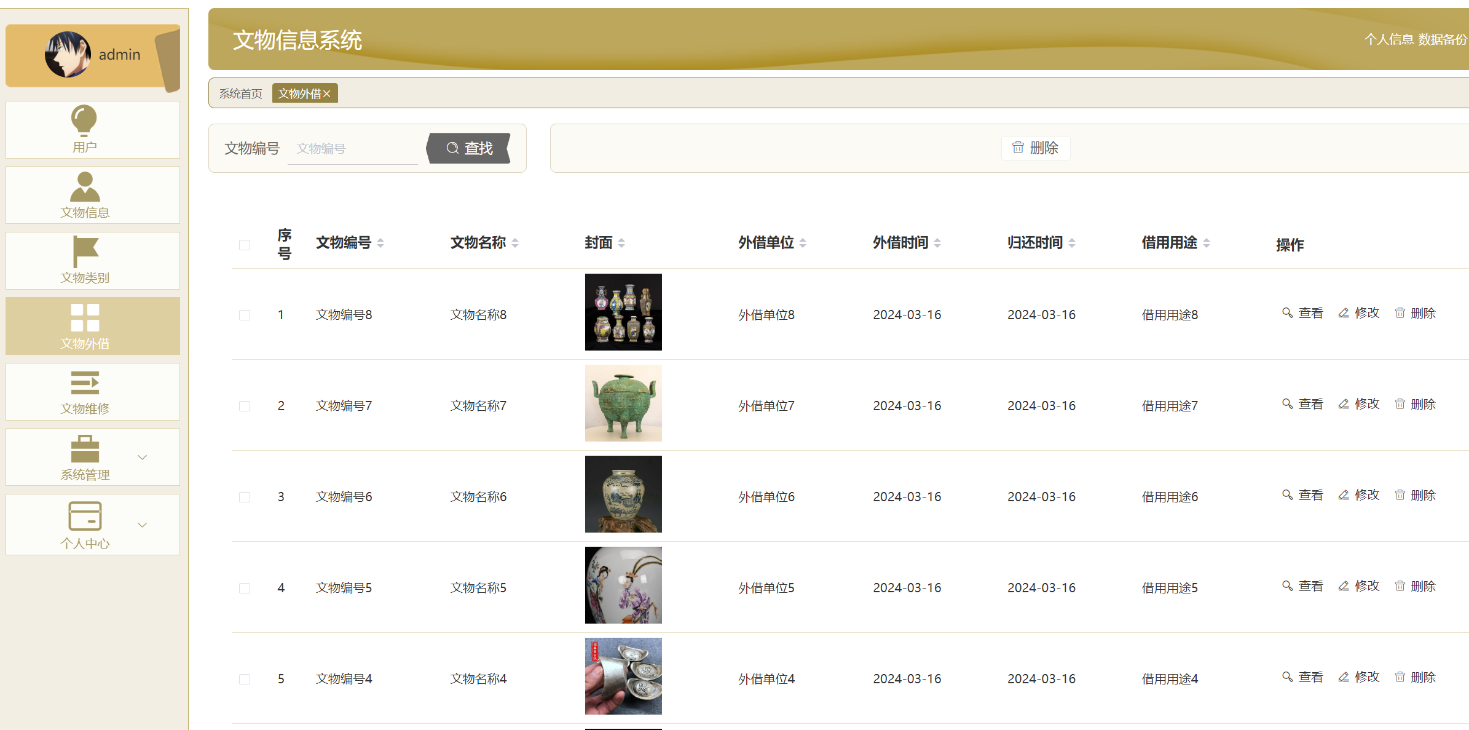Click the admin avatar picture
This screenshot has height=730, width=1469.
click(68, 55)
